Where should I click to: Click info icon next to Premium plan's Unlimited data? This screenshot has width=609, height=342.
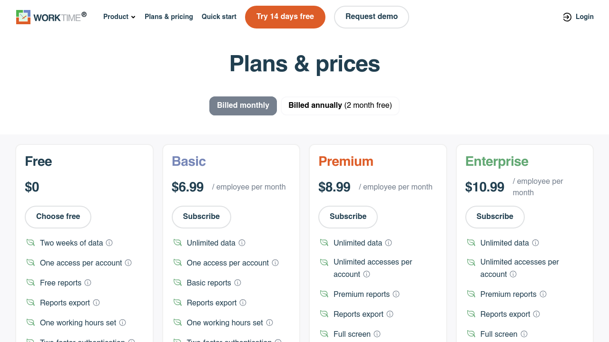coord(389,243)
